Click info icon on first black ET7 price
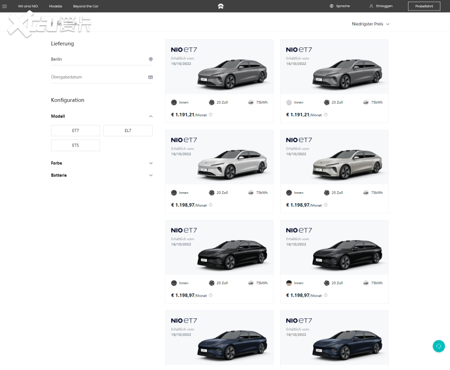Viewport: 450px width, 370px height. coord(211,295)
